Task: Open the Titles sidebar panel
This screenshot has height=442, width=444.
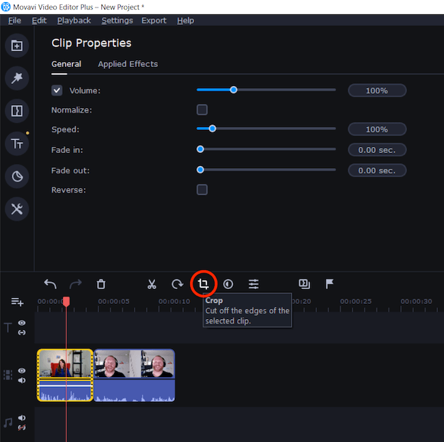Action: click(x=17, y=143)
